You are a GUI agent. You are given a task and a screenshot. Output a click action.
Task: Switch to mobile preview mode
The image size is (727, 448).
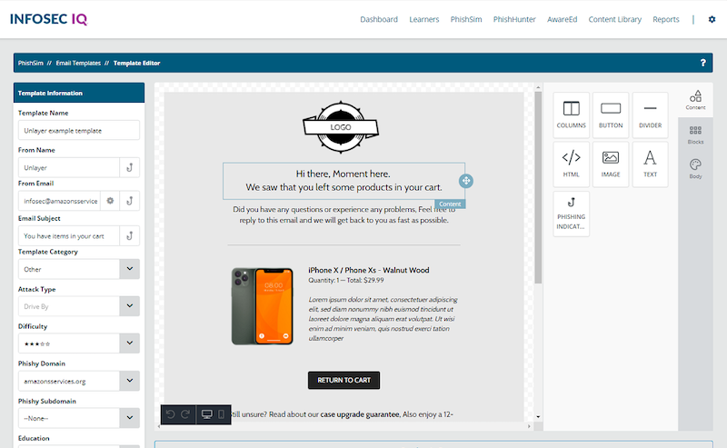coord(221,414)
